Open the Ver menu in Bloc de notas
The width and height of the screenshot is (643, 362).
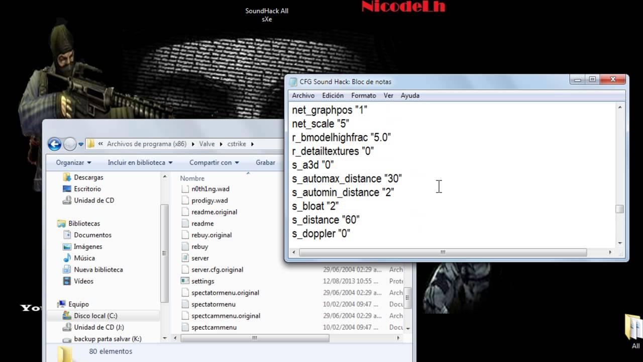pyautogui.click(x=388, y=95)
